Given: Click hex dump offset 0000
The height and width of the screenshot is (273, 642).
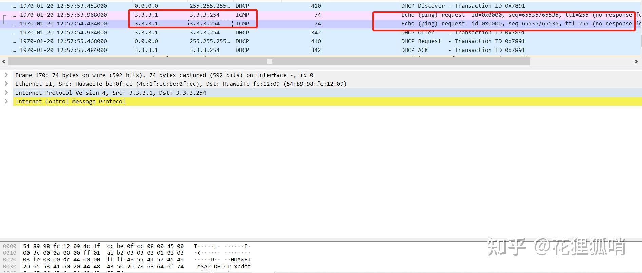Looking at the screenshot, I should [x=10, y=246].
